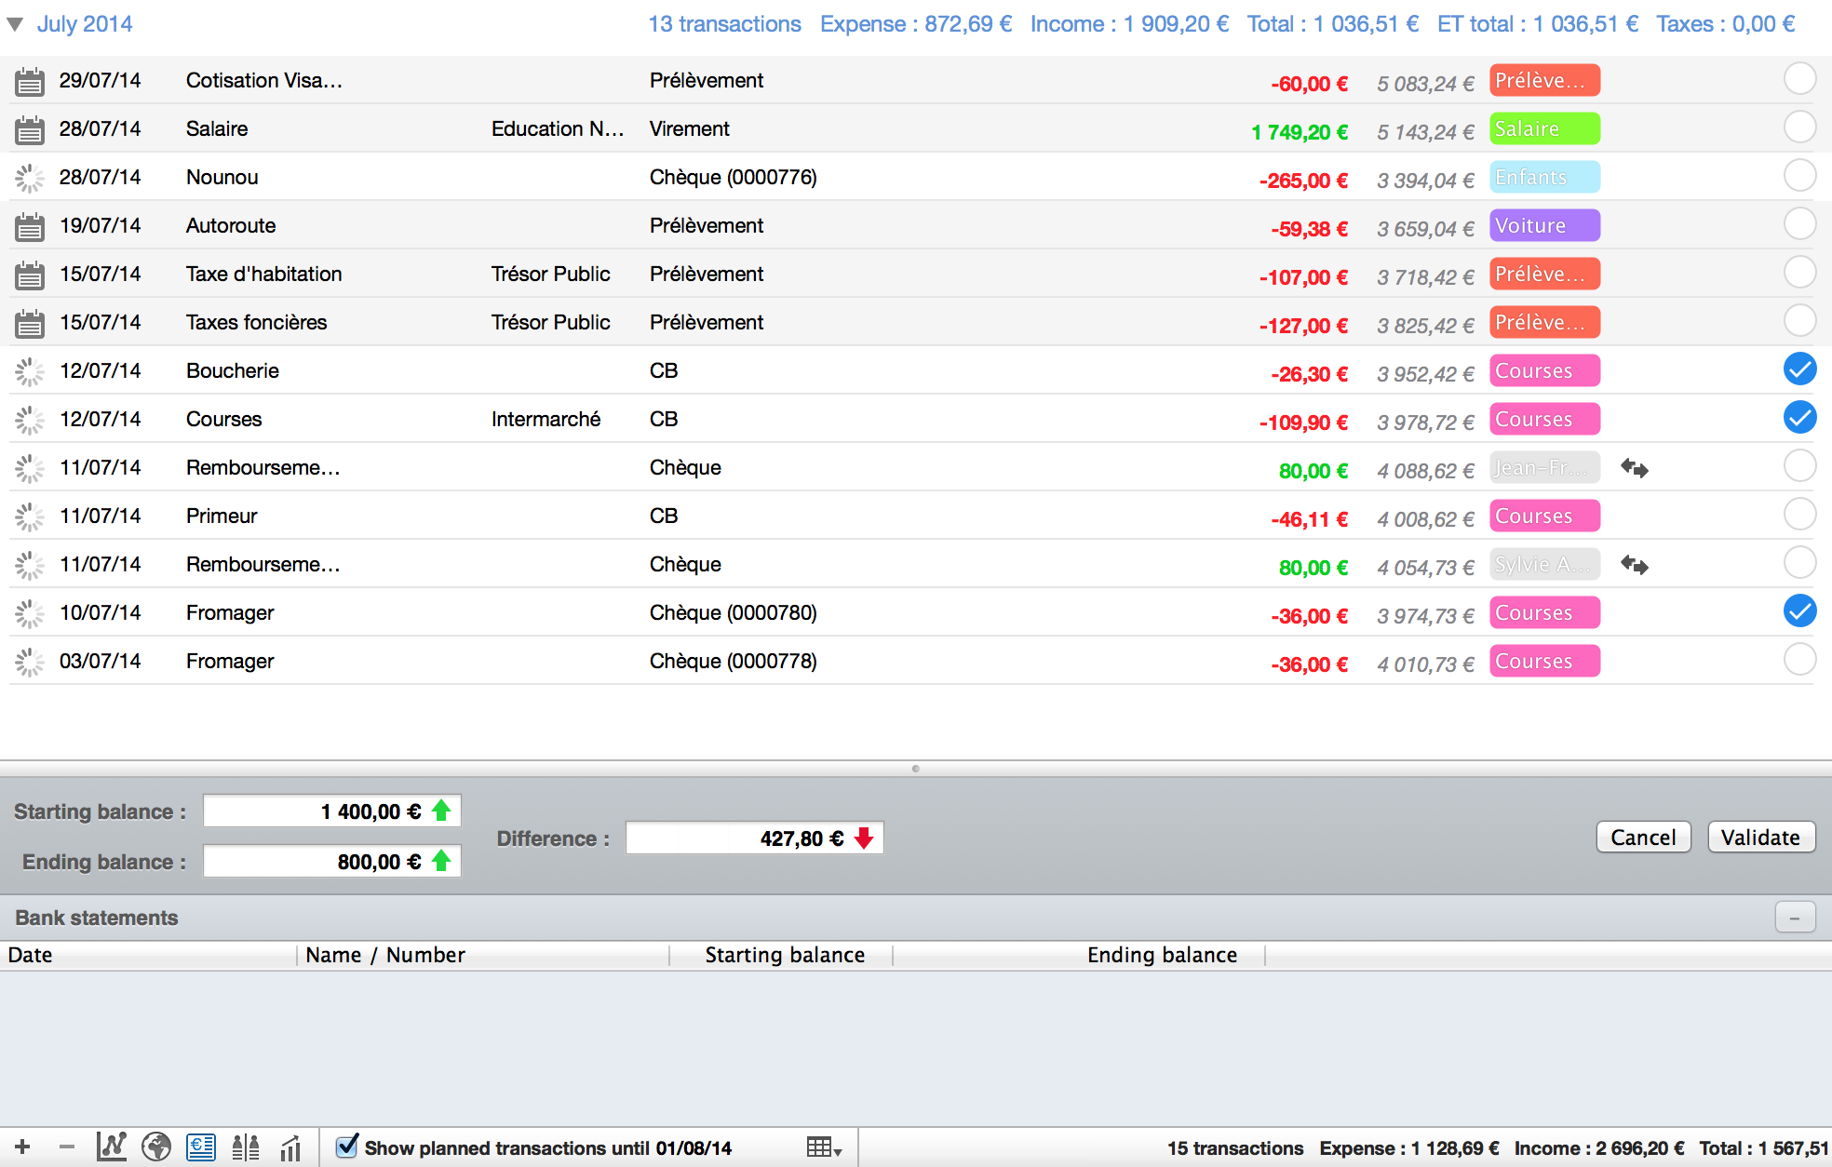This screenshot has width=1832, height=1167.
Task: Collapse the July 2014 group triangle
Action: (15, 24)
